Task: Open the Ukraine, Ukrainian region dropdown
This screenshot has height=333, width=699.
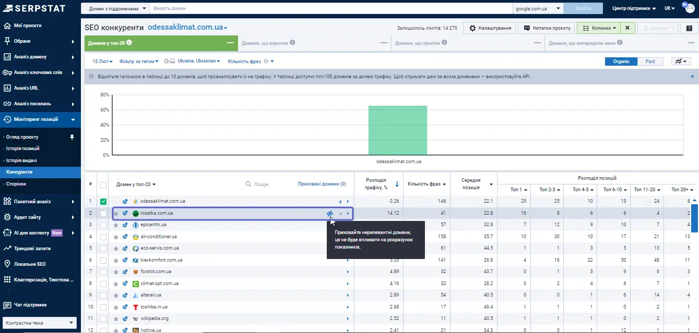Action: coord(199,61)
